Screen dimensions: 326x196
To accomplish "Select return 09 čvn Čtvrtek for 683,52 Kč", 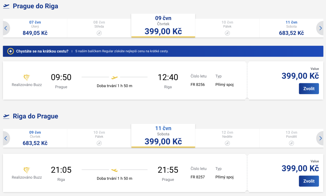I will tap(35, 138).
